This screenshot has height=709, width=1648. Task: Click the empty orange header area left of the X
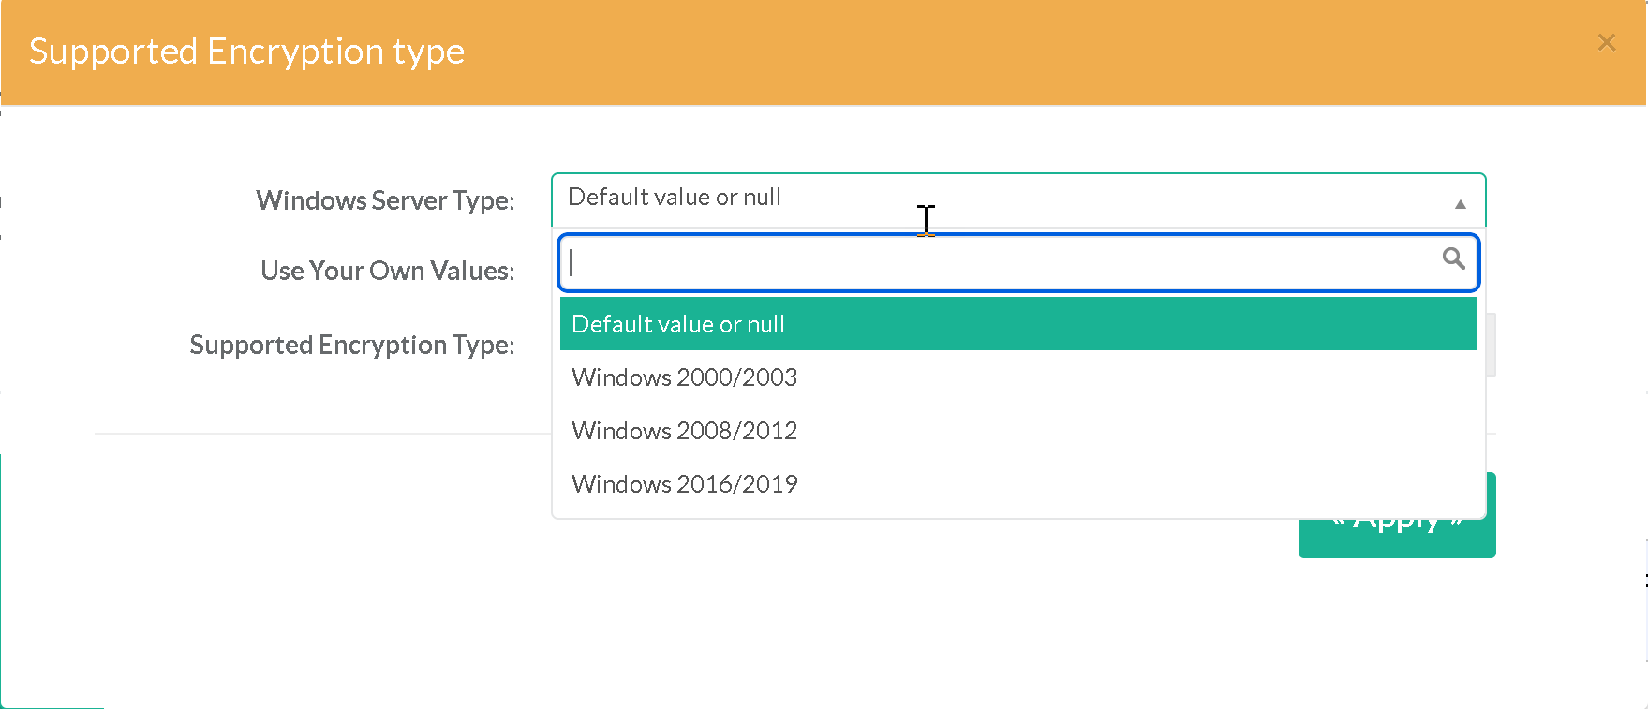tap(1031, 52)
